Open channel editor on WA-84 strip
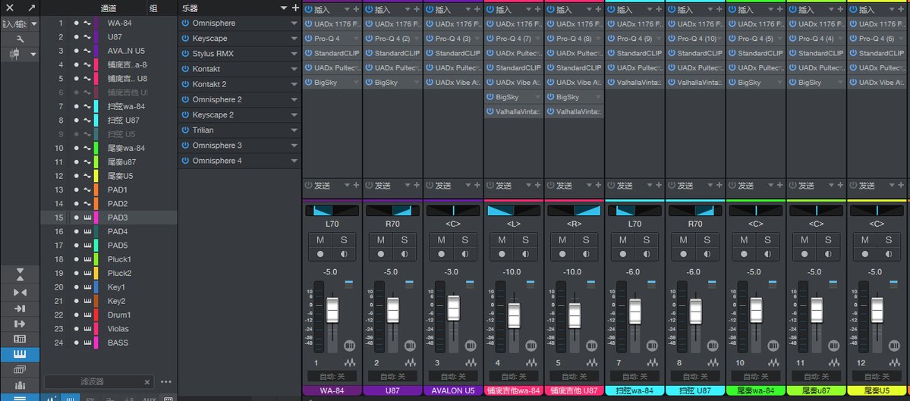This screenshot has width=910, height=401. (349, 346)
